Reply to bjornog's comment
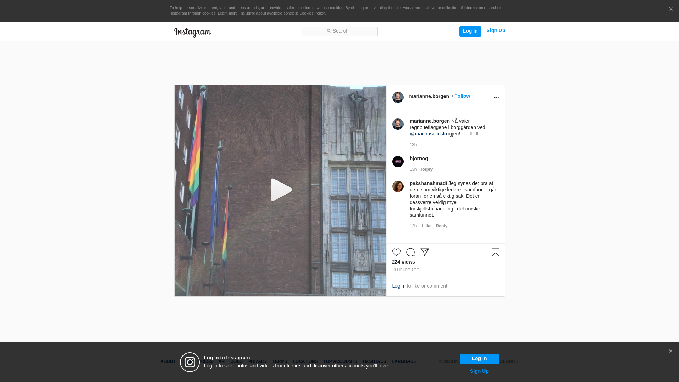679x382 pixels. (426, 169)
